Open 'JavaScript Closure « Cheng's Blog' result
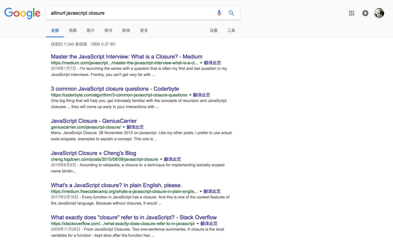393x245 pixels. pyautogui.click(x=93, y=153)
